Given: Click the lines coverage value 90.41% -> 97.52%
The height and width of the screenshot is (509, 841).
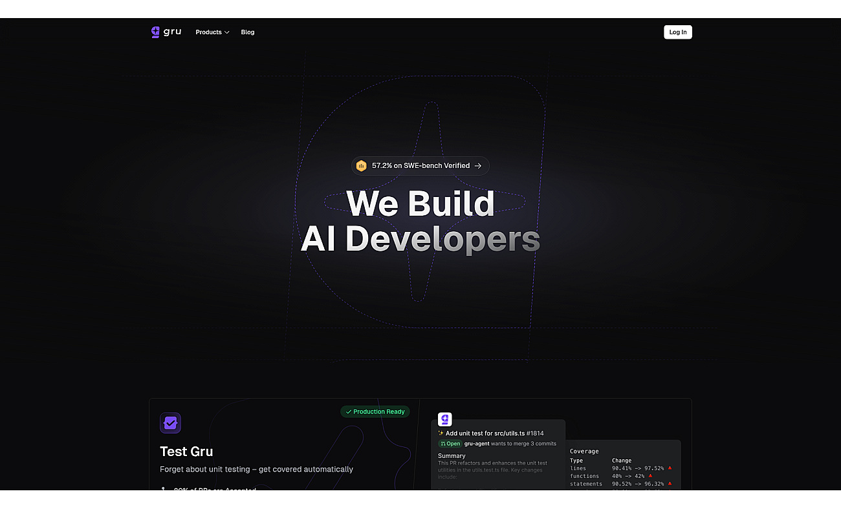Looking at the screenshot, I should (x=638, y=468).
